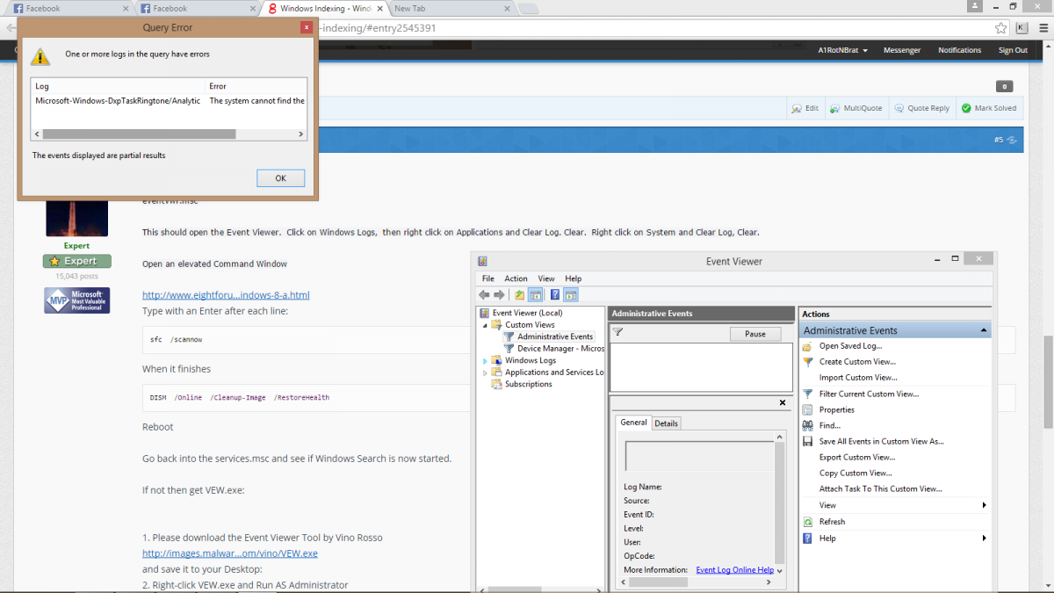
Task: Close the event preview pane with X
Action: 783,402
